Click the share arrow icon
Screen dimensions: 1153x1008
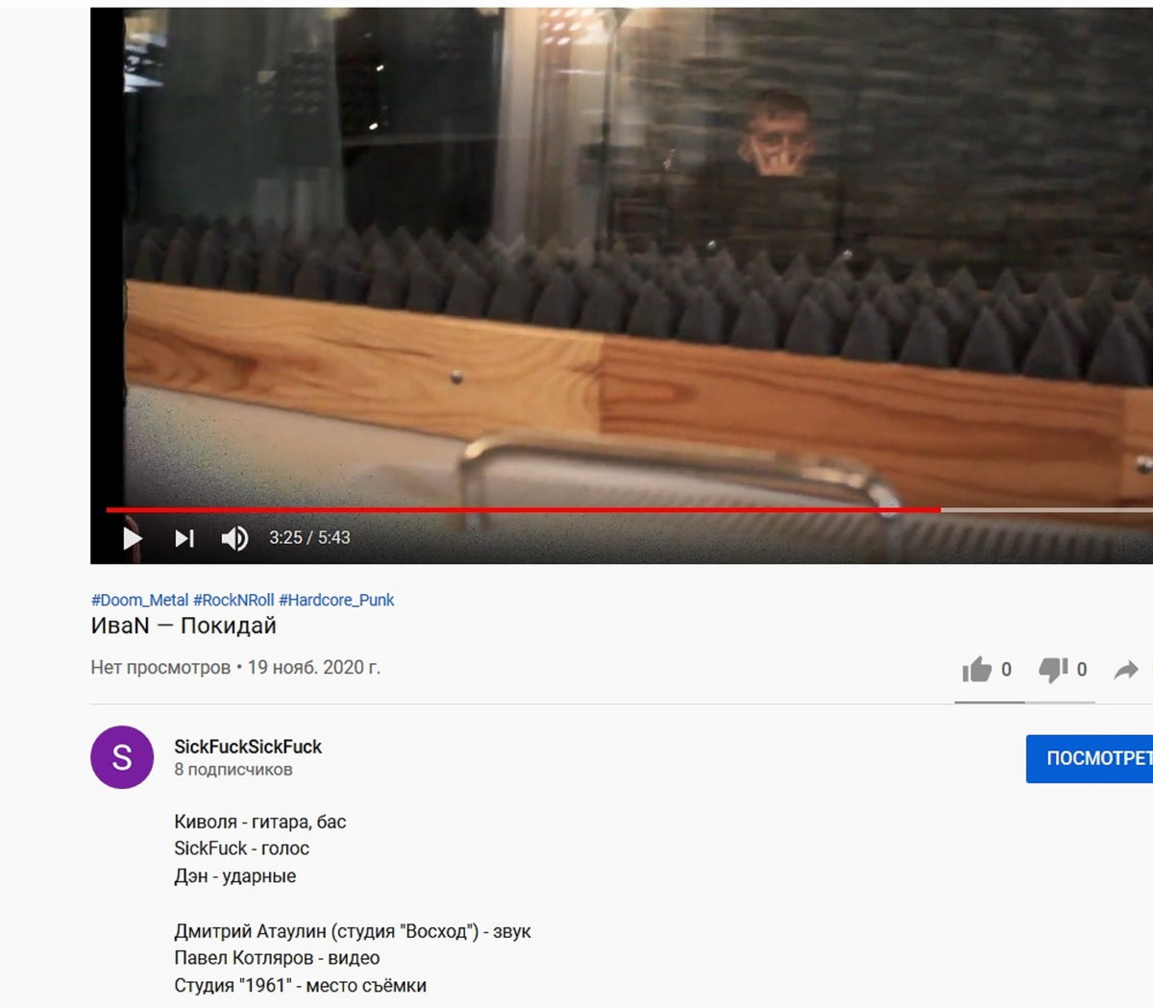point(1126,670)
